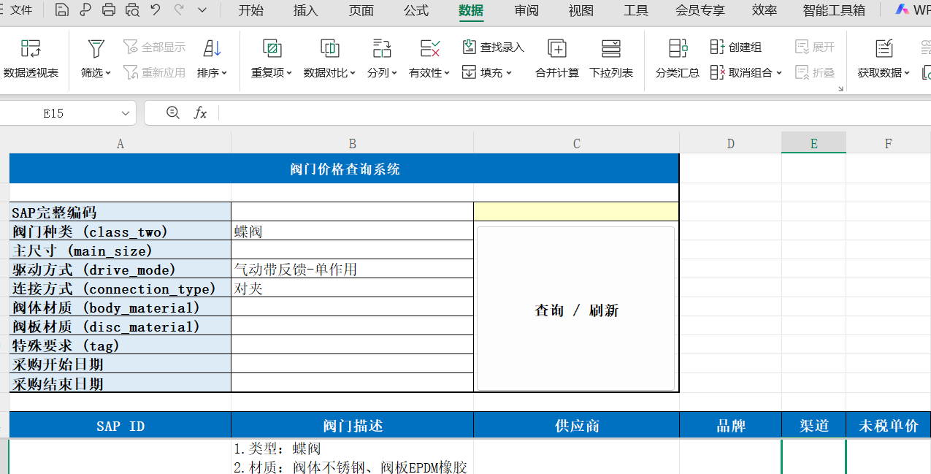Viewport: 931px width, 474px height.
Task: Open the Name Box dropdown arrow
Action: point(126,113)
